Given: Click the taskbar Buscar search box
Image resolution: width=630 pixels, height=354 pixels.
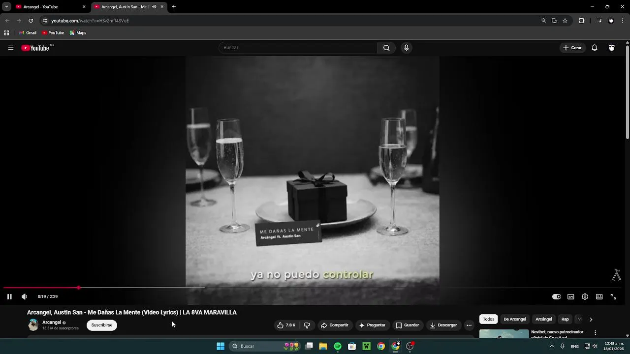Looking at the screenshot, I should 265,346.
